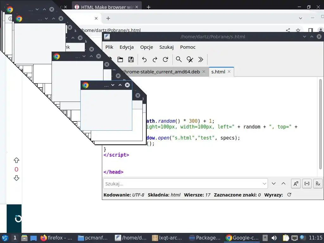Viewport: 324px width, 243px height.
Task: Open the network tray icon
Action: pyautogui.click(x=295, y=238)
